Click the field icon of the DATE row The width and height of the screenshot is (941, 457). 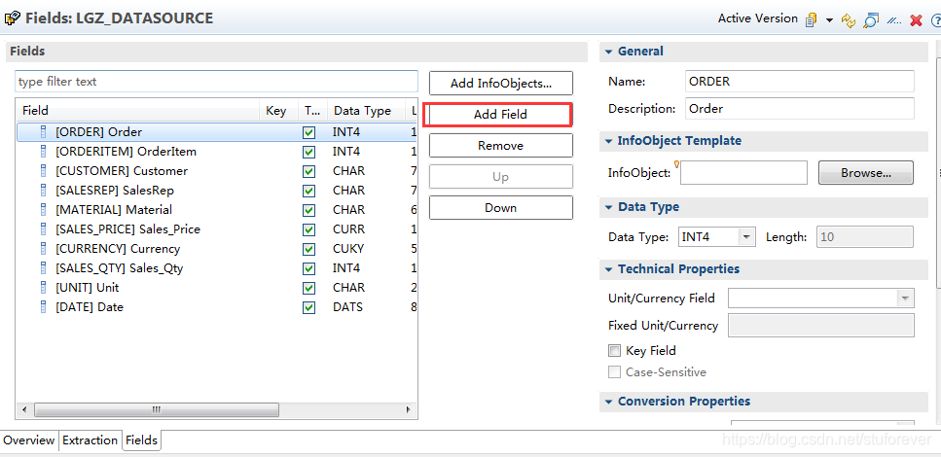click(x=43, y=306)
